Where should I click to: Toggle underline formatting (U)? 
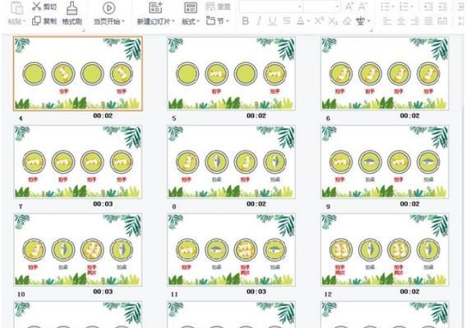tap(272, 20)
